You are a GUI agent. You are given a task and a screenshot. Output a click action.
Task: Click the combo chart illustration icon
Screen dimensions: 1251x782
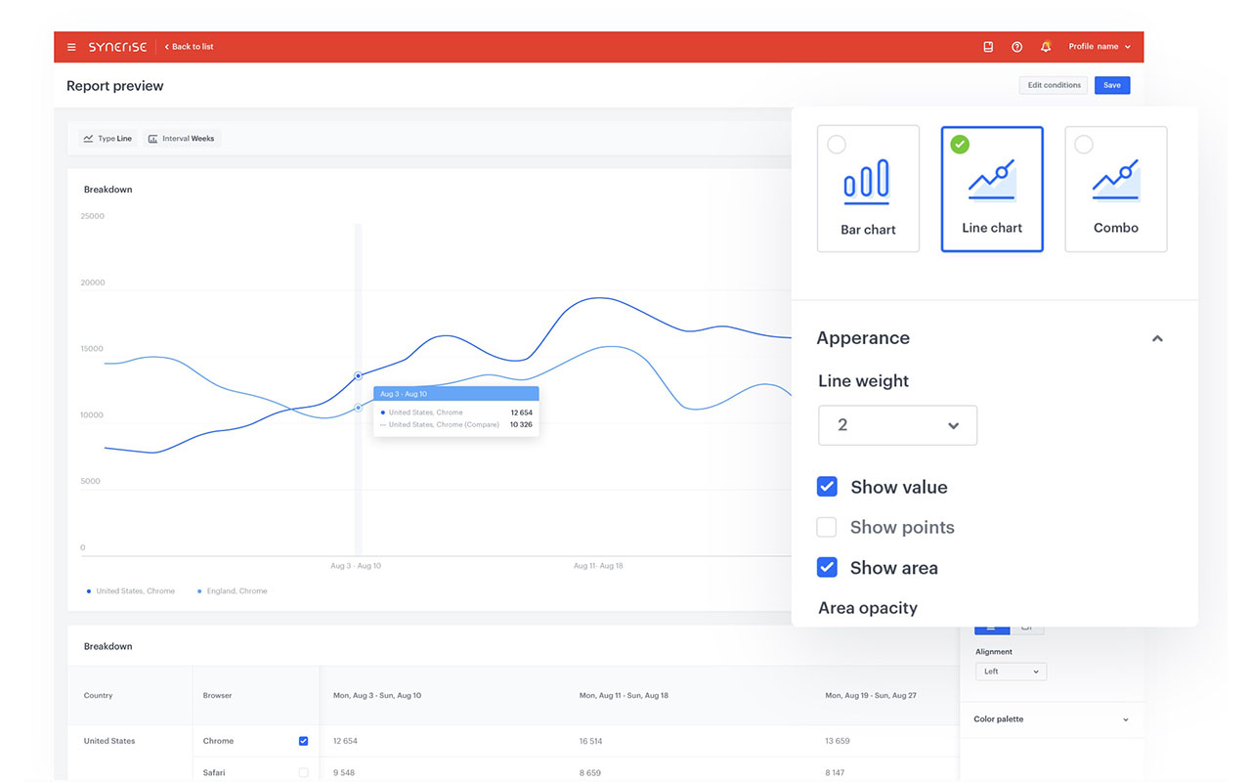click(1116, 180)
